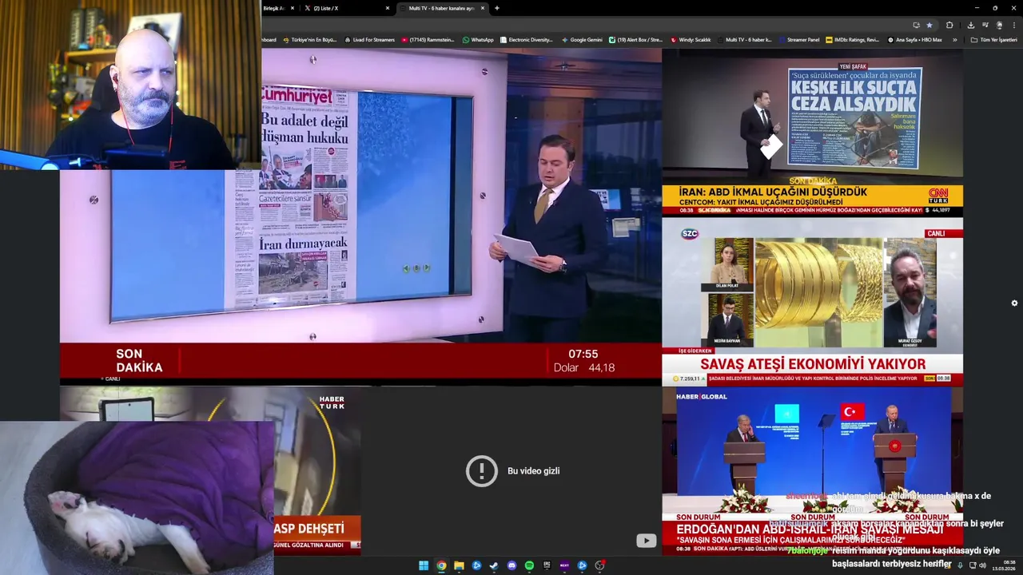Select the Habertürk video tile
The height and width of the screenshot is (575, 1023).
pyautogui.click(x=210, y=471)
